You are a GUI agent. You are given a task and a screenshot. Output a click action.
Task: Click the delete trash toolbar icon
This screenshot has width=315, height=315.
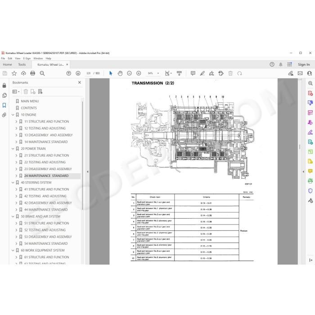[230, 73]
